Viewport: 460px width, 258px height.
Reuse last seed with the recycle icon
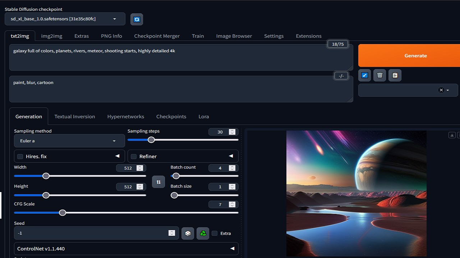pyautogui.click(x=203, y=233)
